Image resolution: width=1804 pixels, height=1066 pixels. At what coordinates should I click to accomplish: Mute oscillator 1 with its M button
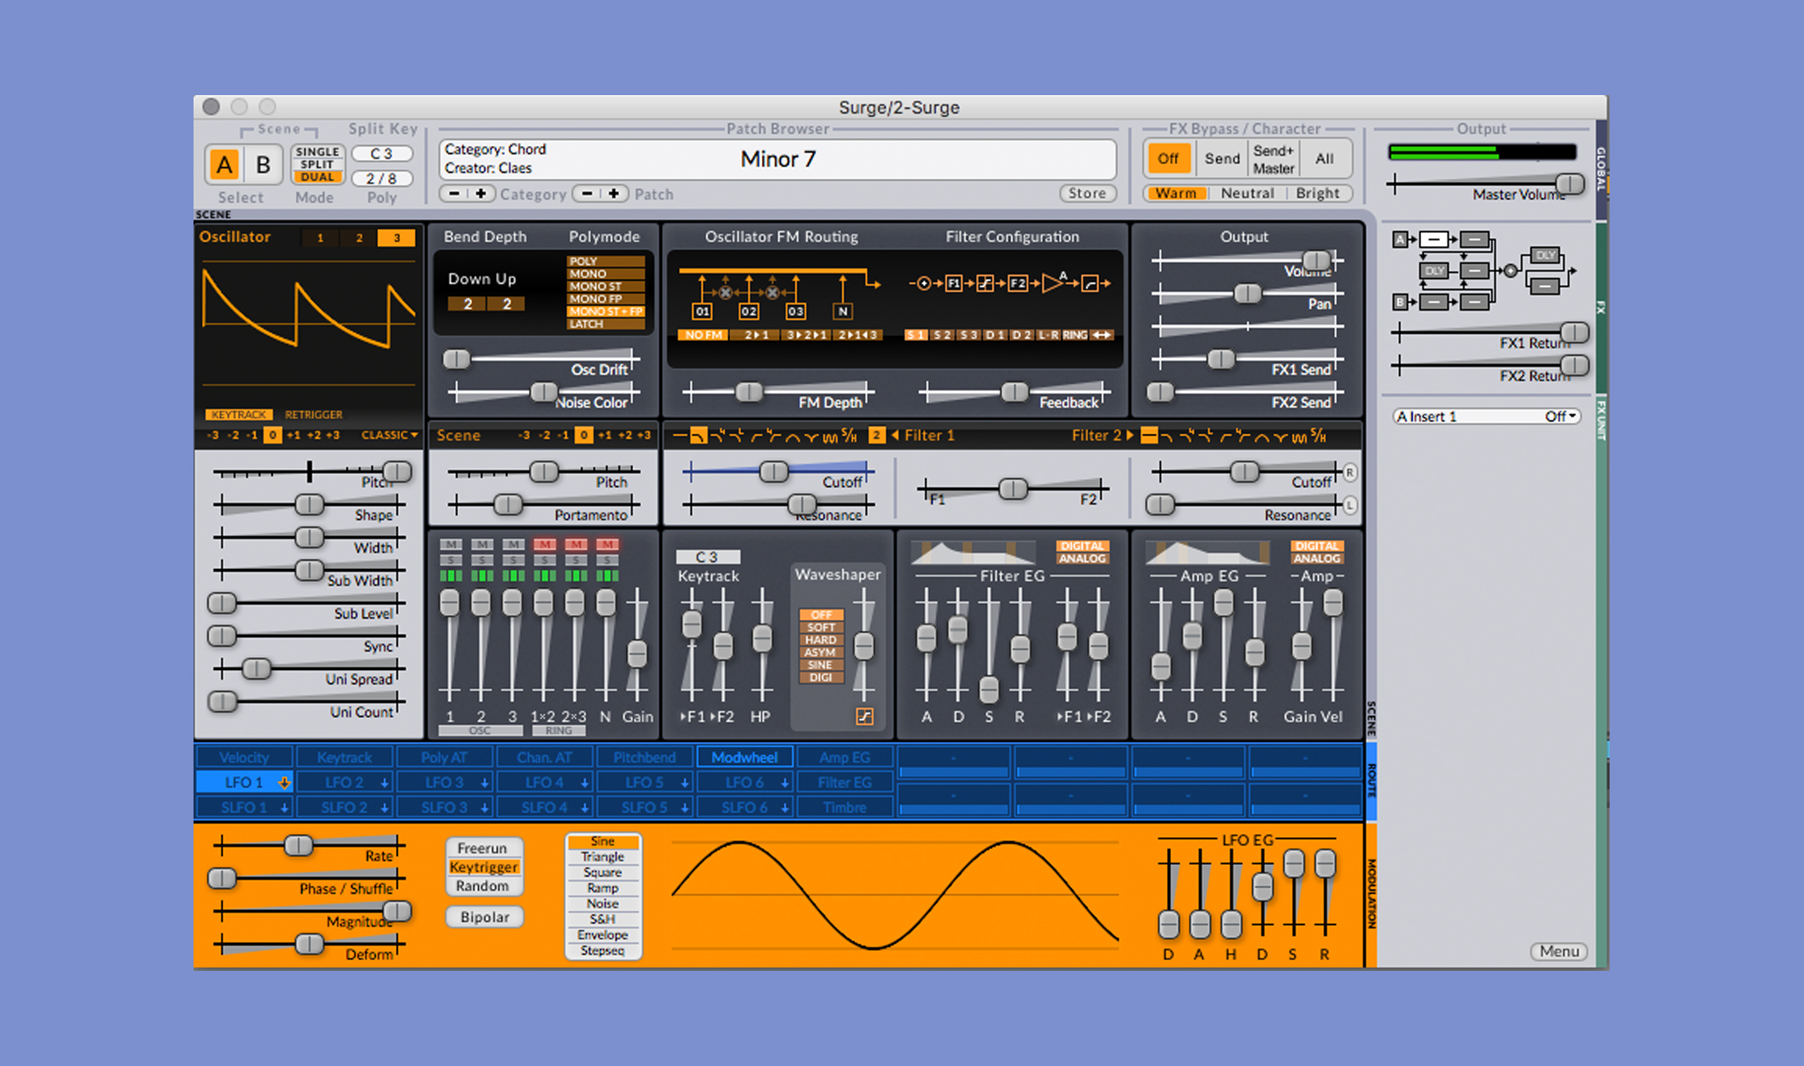[x=450, y=544]
